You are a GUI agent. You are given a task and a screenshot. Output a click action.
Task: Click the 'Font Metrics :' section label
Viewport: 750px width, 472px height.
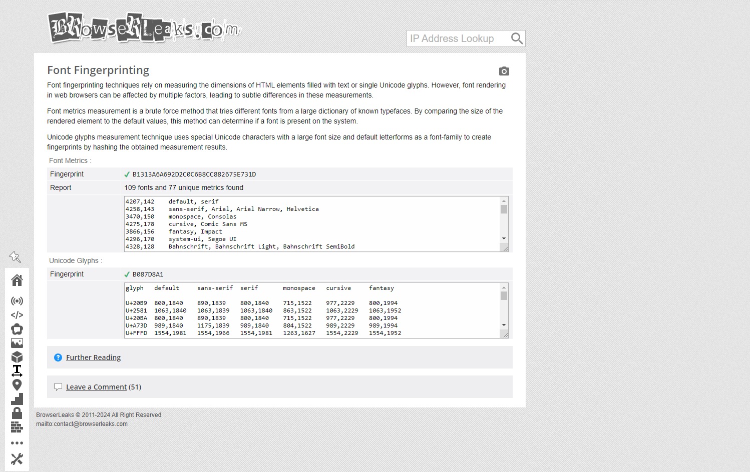click(70, 160)
